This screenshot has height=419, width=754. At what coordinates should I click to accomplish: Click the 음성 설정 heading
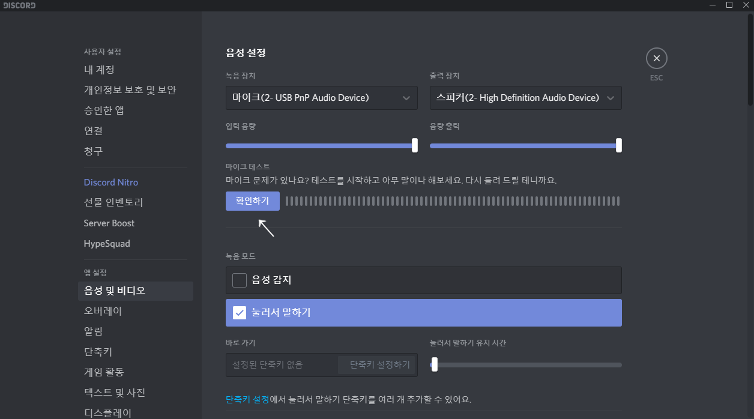point(246,52)
